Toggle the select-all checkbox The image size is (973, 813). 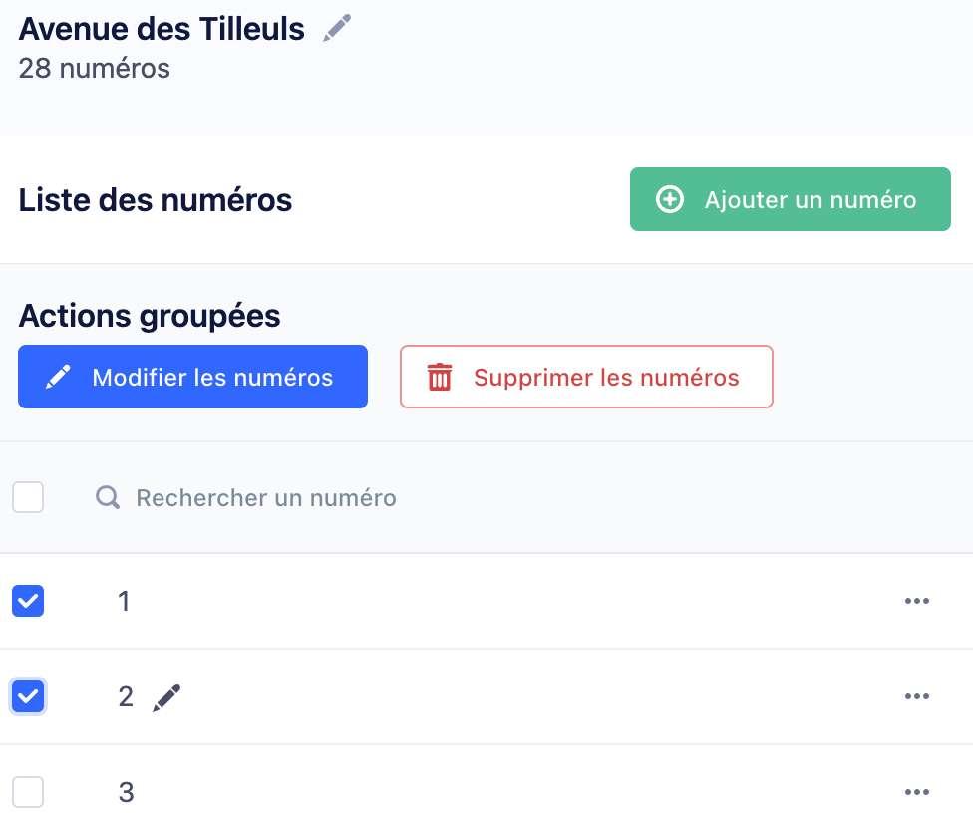(x=28, y=497)
